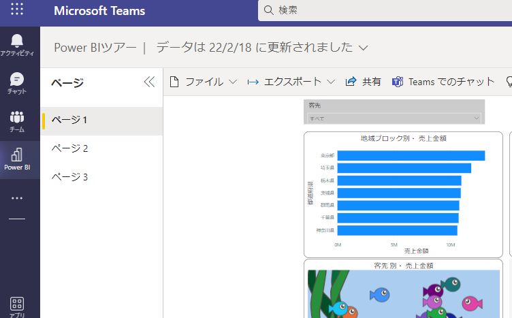Show more apps via ellipsis icon
The image size is (512, 318).
point(18,198)
